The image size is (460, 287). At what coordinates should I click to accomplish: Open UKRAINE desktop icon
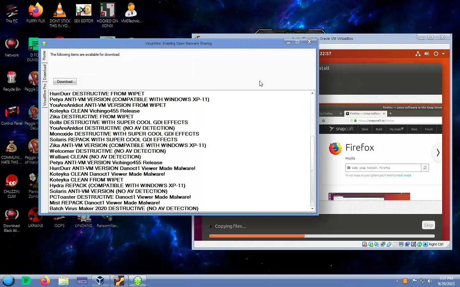[35, 218]
